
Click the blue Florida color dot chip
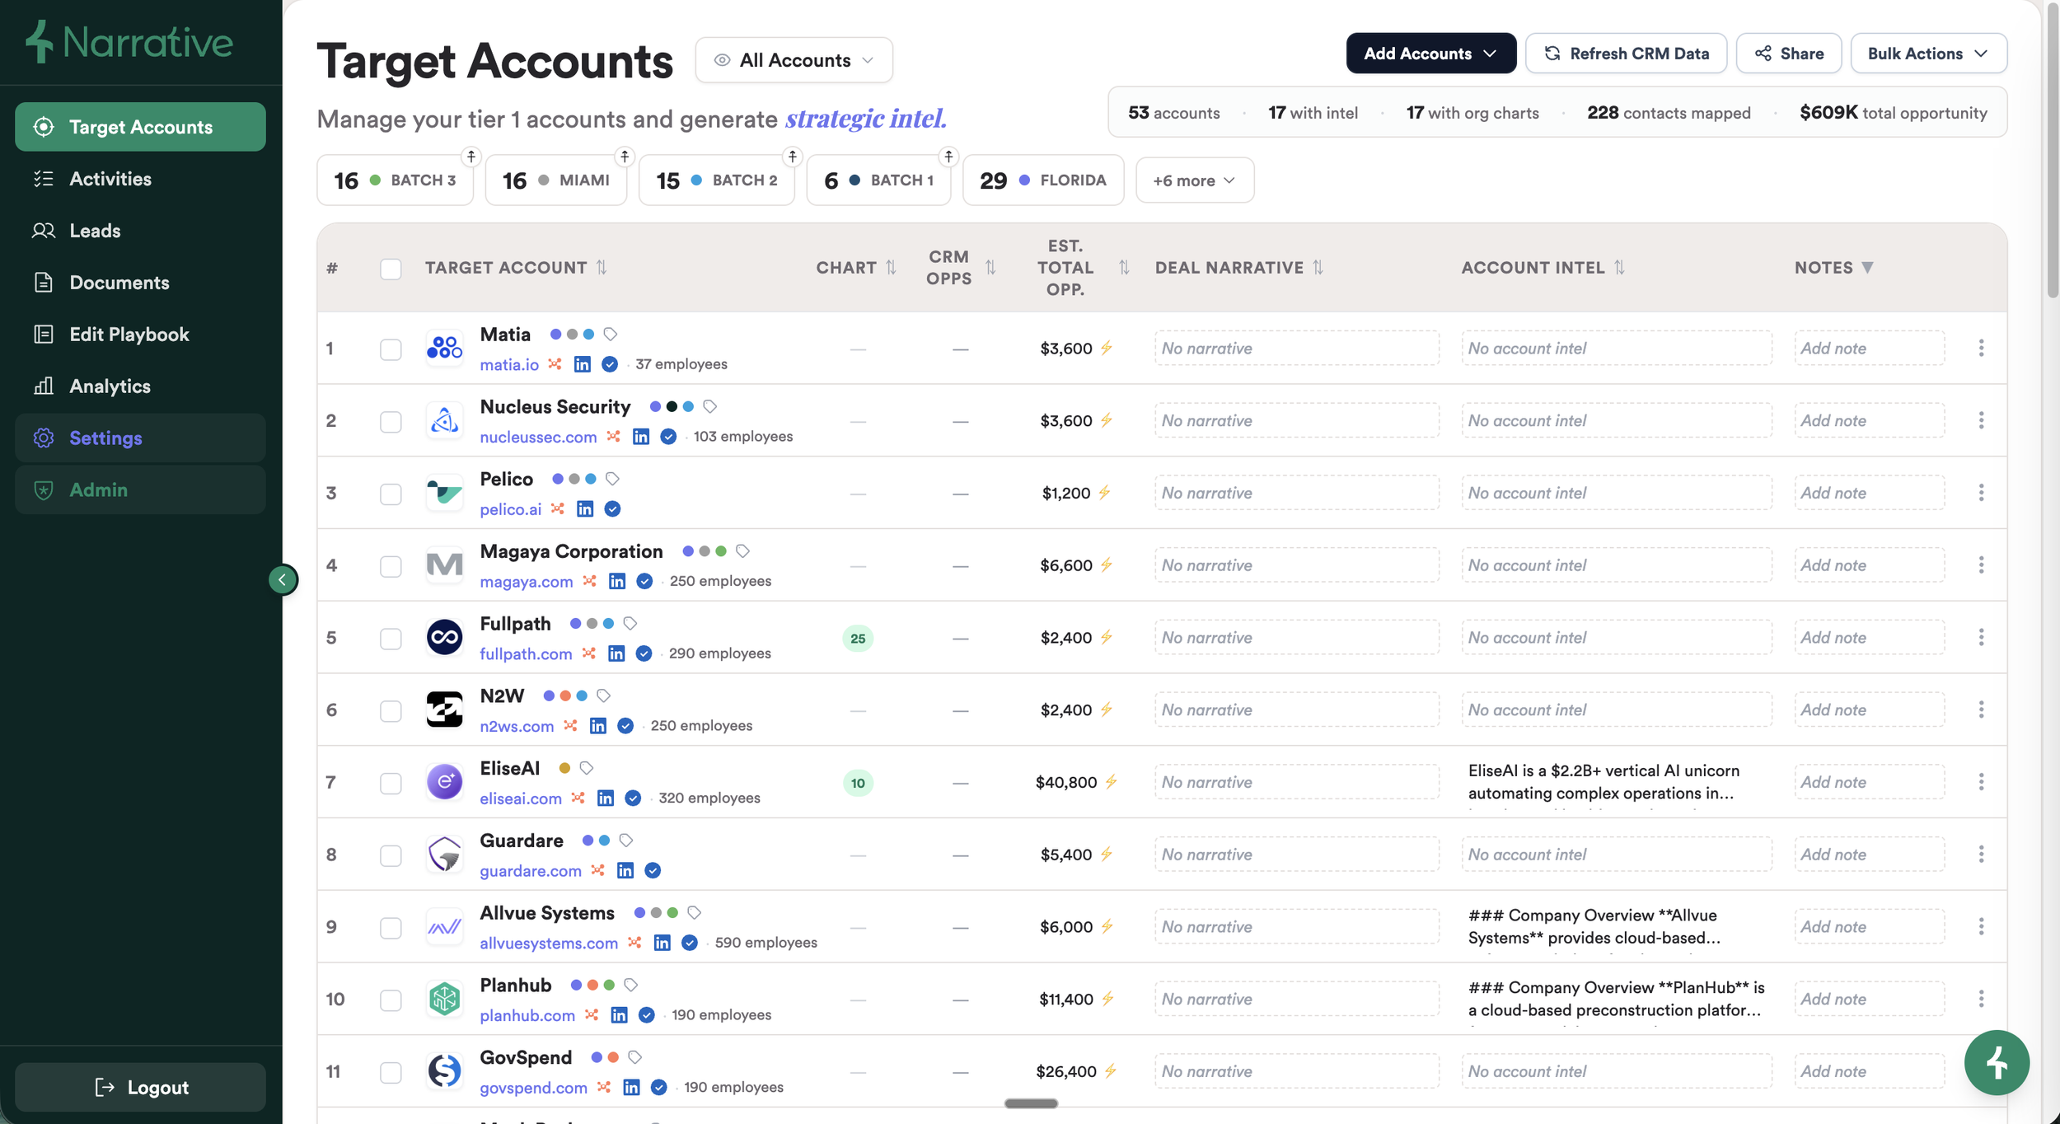[x=1024, y=180]
